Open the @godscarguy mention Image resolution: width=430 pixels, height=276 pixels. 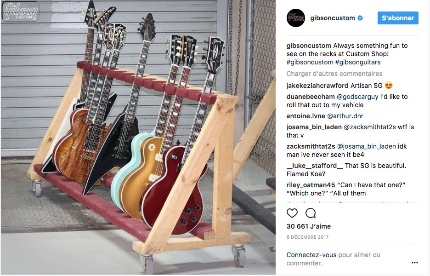(x=357, y=97)
